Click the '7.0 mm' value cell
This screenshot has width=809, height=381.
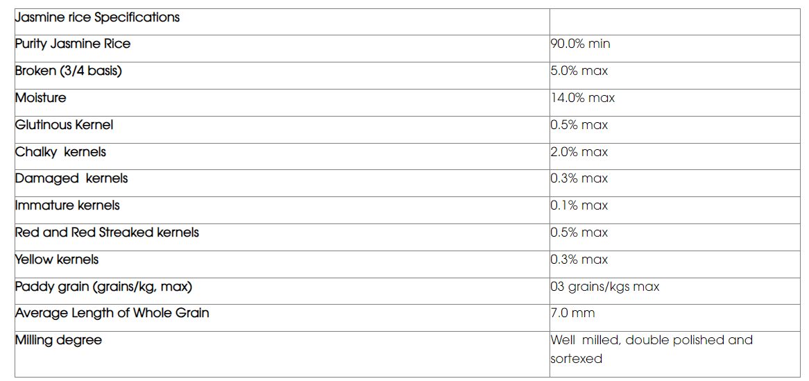coord(573,313)
